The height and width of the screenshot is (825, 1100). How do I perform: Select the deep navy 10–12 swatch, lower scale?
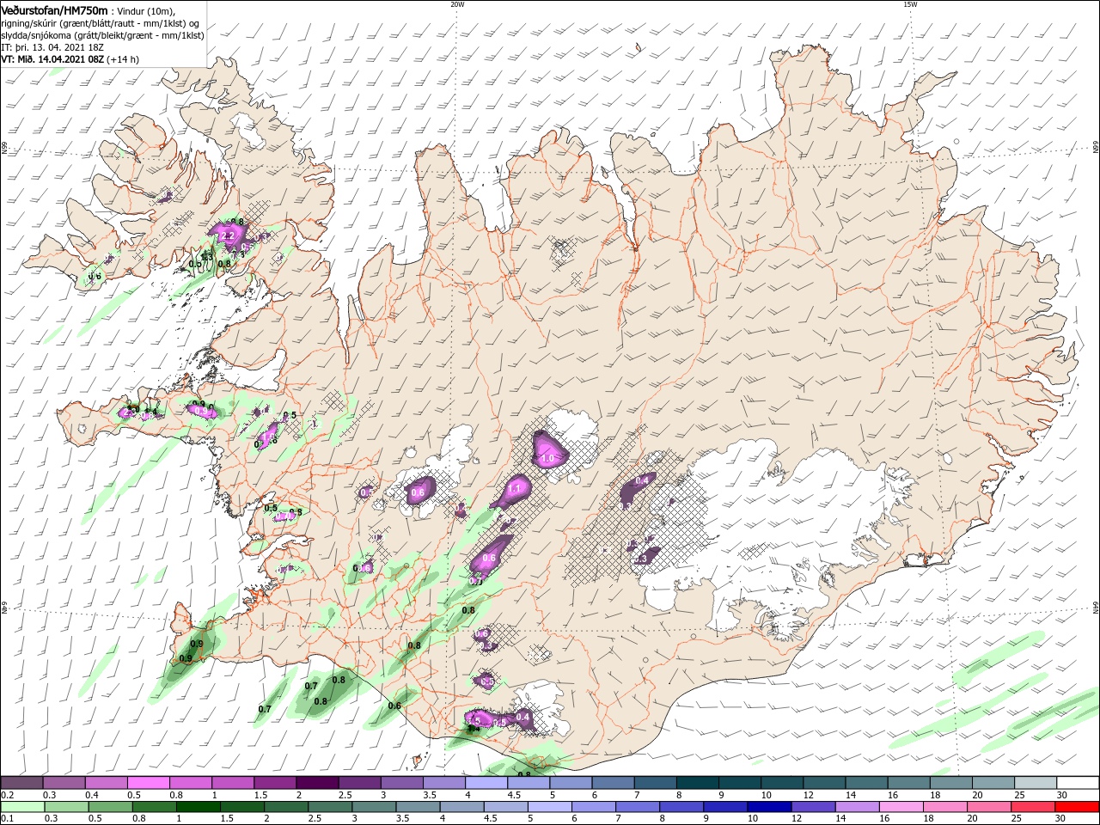point(770,808)
